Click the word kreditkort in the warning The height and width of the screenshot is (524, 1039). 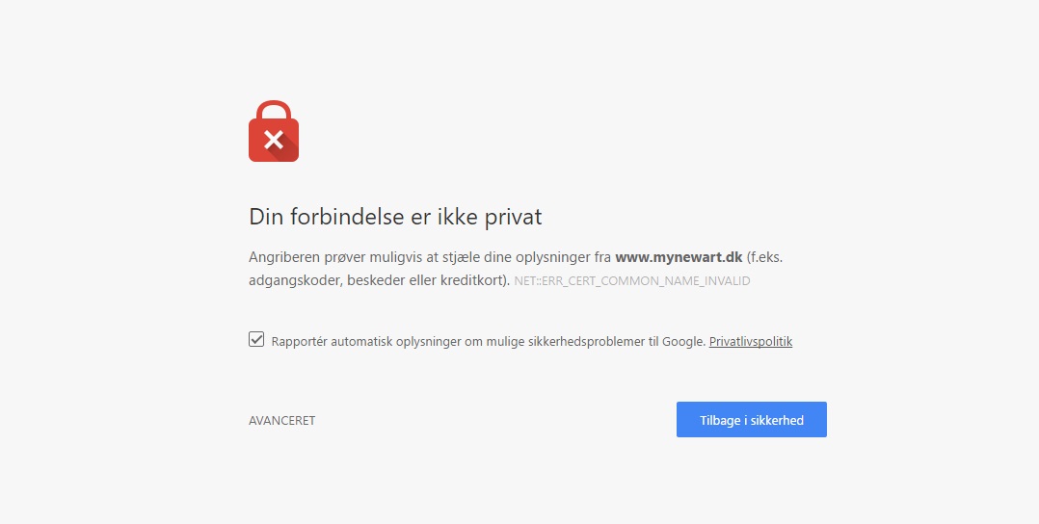pyautogui.click(x=472, y=280)
